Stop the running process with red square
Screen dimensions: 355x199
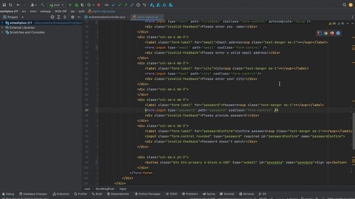(x=99, y=5)
